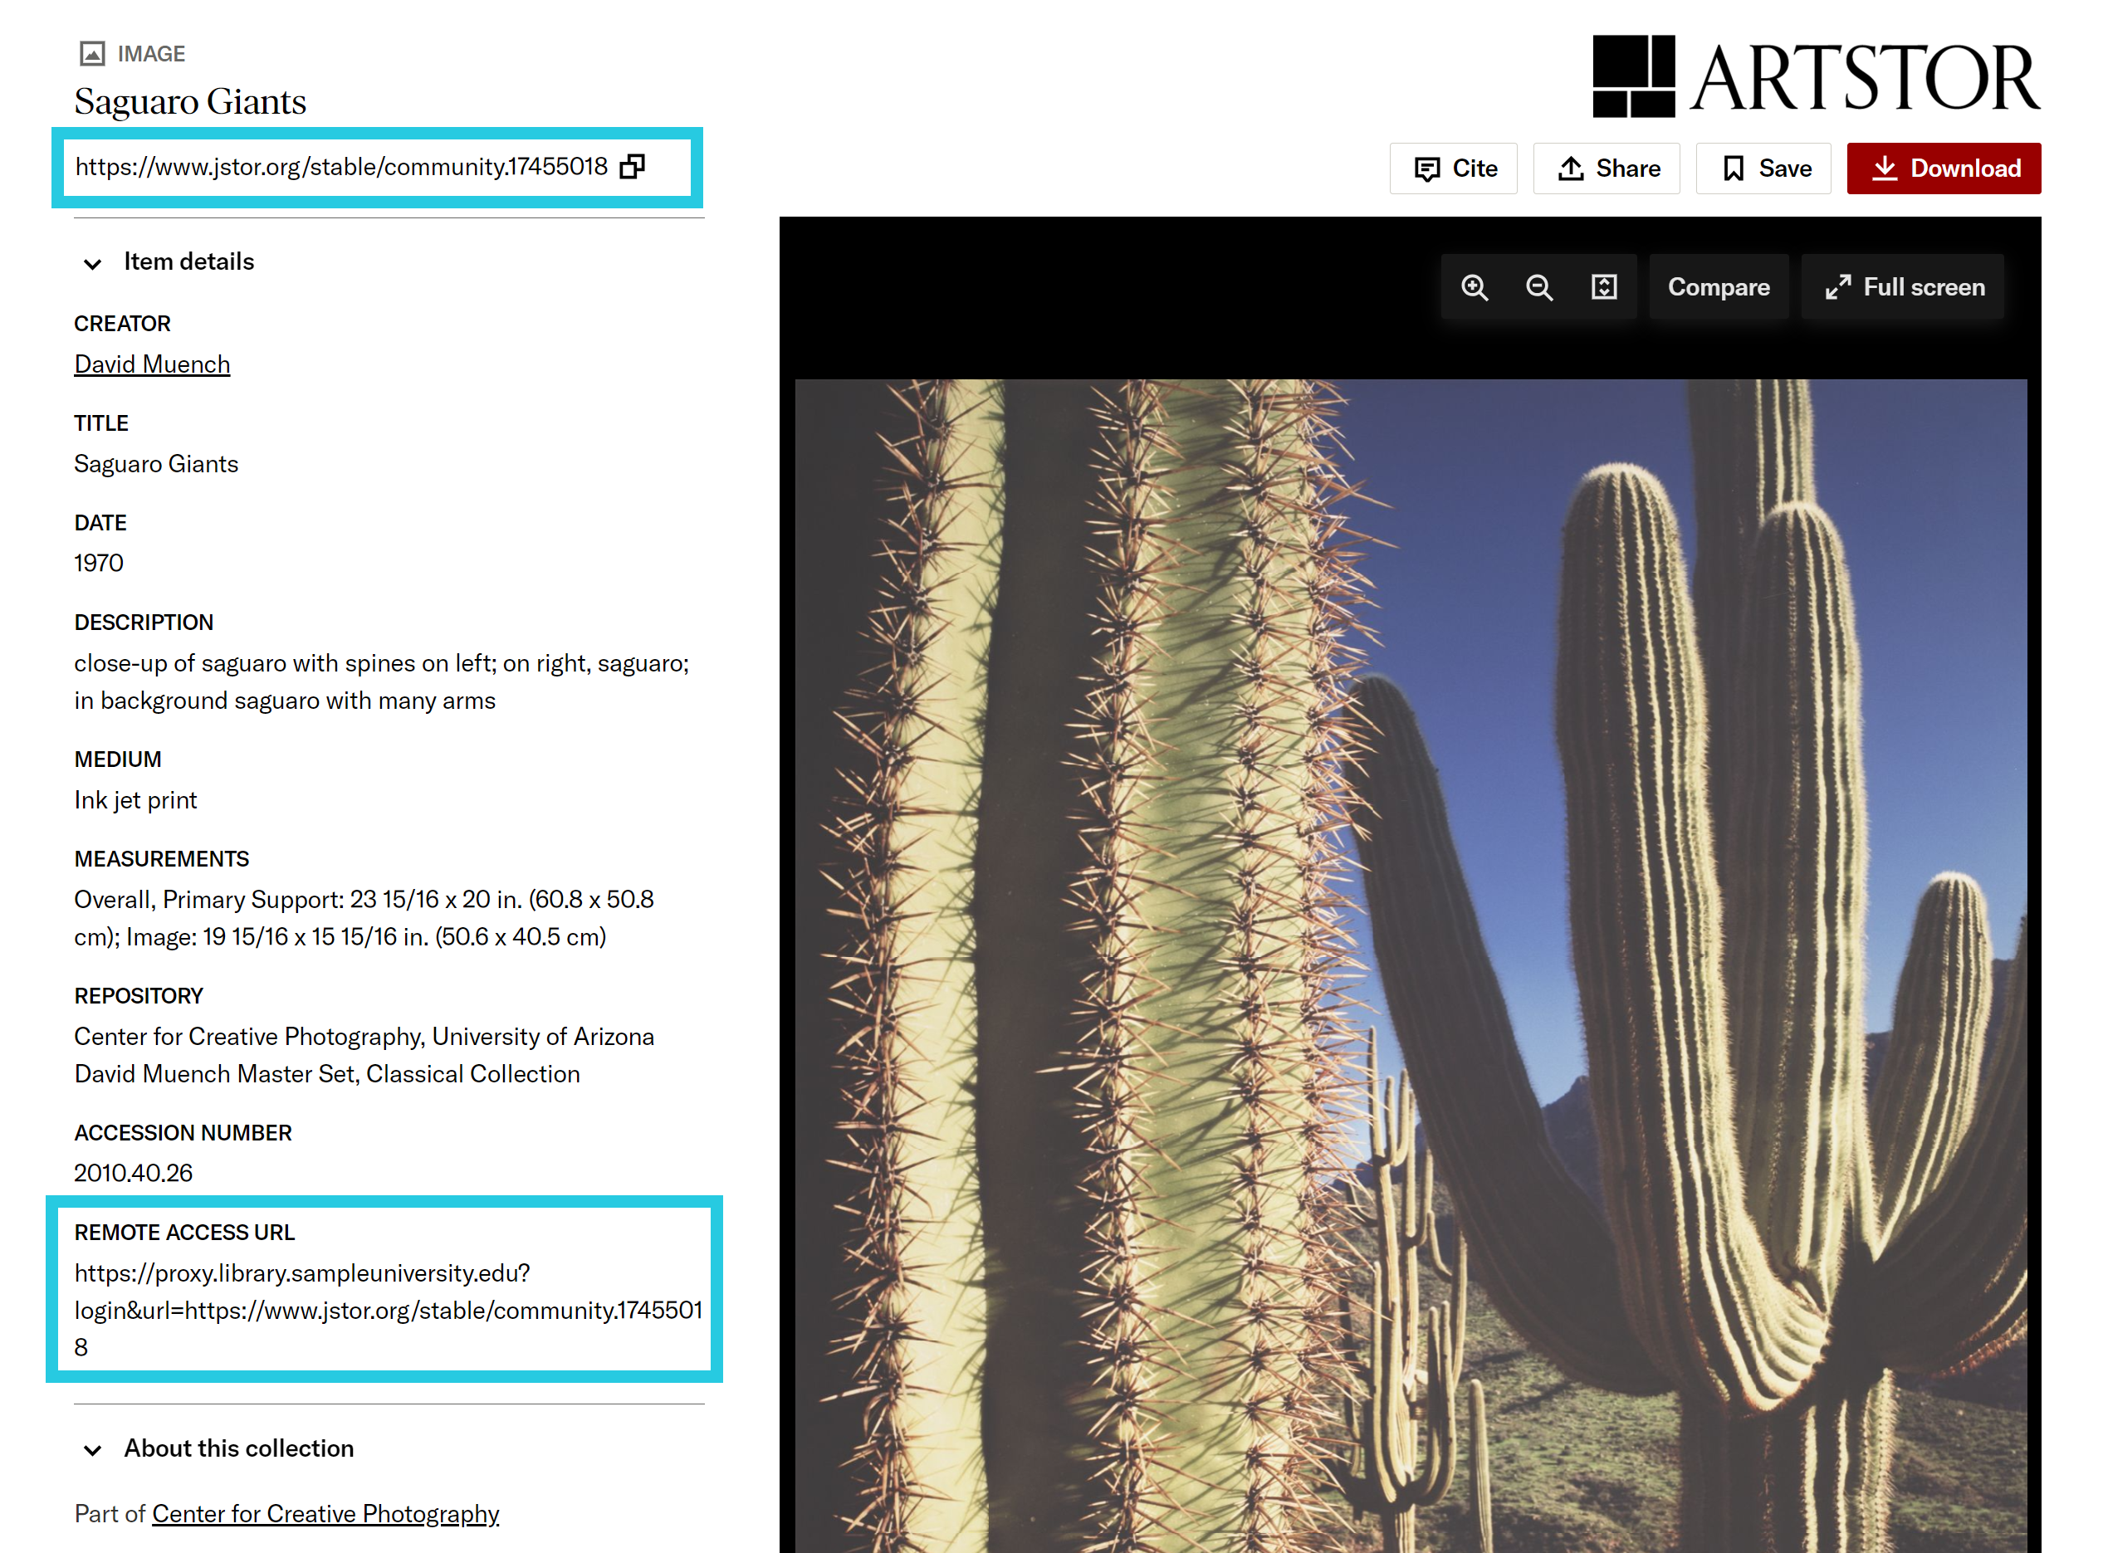Click the zoom in magnifier icon
This screenshot has width=2103, height=1553.
tap(1474, 288)
